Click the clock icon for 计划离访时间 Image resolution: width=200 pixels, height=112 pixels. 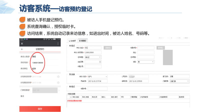point(58,83)
